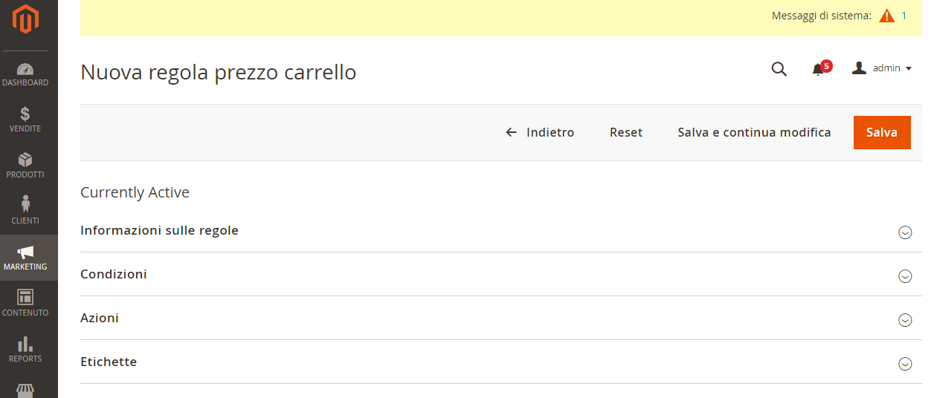Expand the Etichette section
This screenshot has width=931, height=398.
[905, 364]
